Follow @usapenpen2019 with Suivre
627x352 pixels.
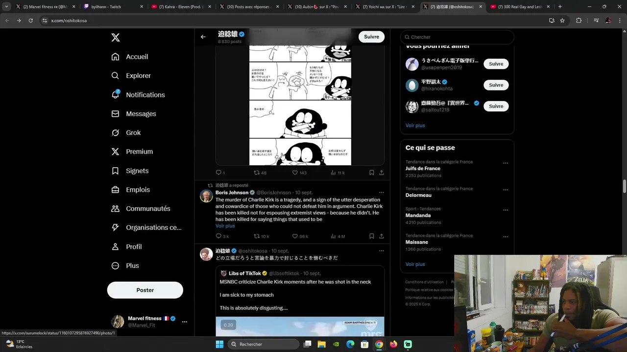click(x=496, y=64)
